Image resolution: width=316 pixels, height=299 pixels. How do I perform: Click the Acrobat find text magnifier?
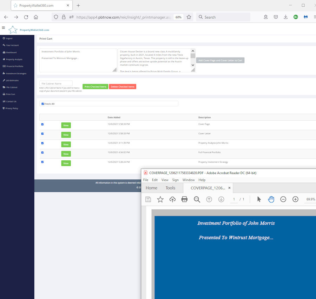197,199
